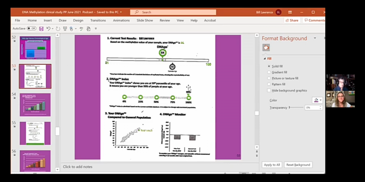This screenshot has height=182, width=365.
Task: Switch to the Design tab
Action: pos(78,20)
